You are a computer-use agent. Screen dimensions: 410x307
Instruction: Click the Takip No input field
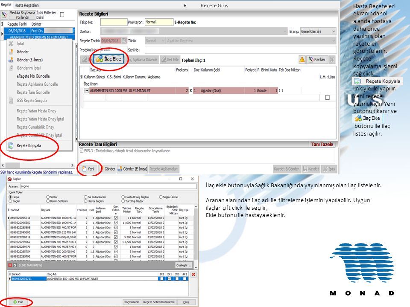(x=114, y=22)
